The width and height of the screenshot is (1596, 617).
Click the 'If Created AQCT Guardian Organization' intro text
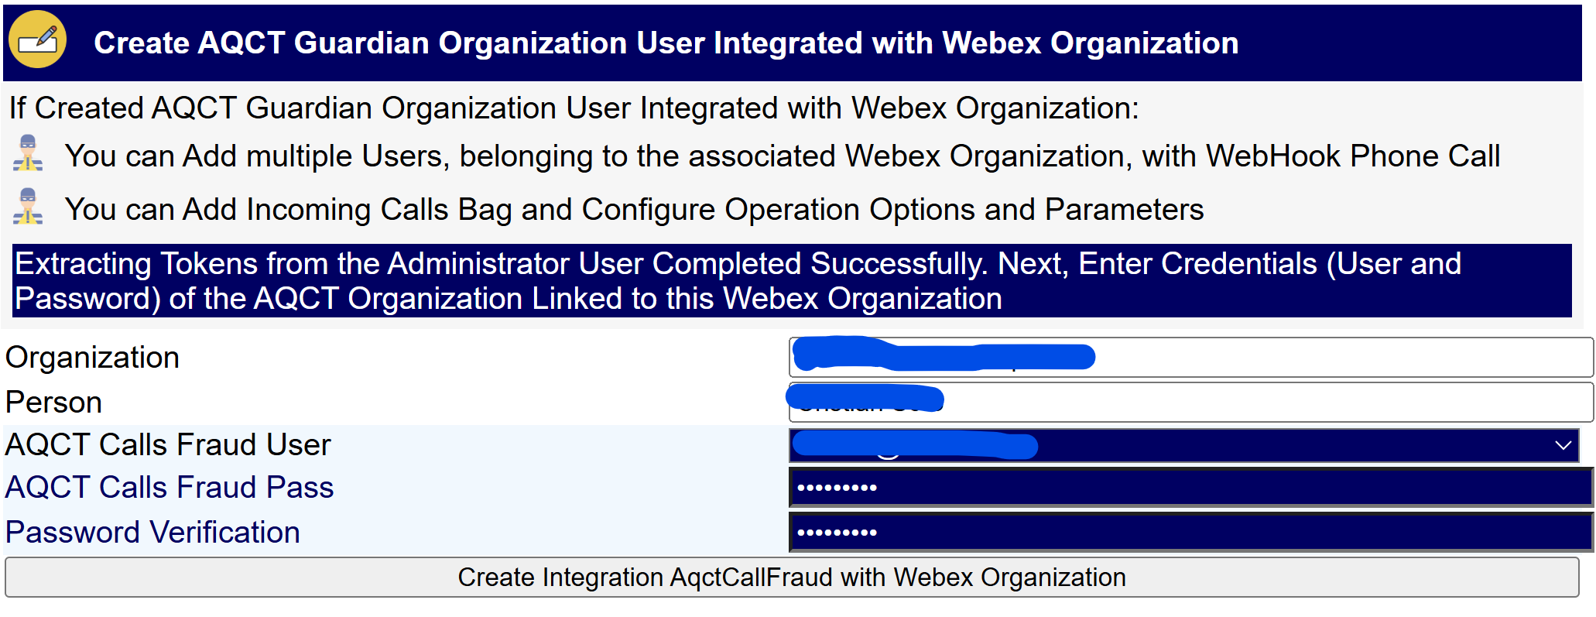(x=574, y=108)
